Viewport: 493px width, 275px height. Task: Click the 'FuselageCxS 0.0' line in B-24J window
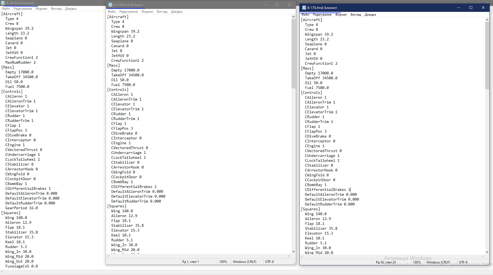tap(22, 266)
